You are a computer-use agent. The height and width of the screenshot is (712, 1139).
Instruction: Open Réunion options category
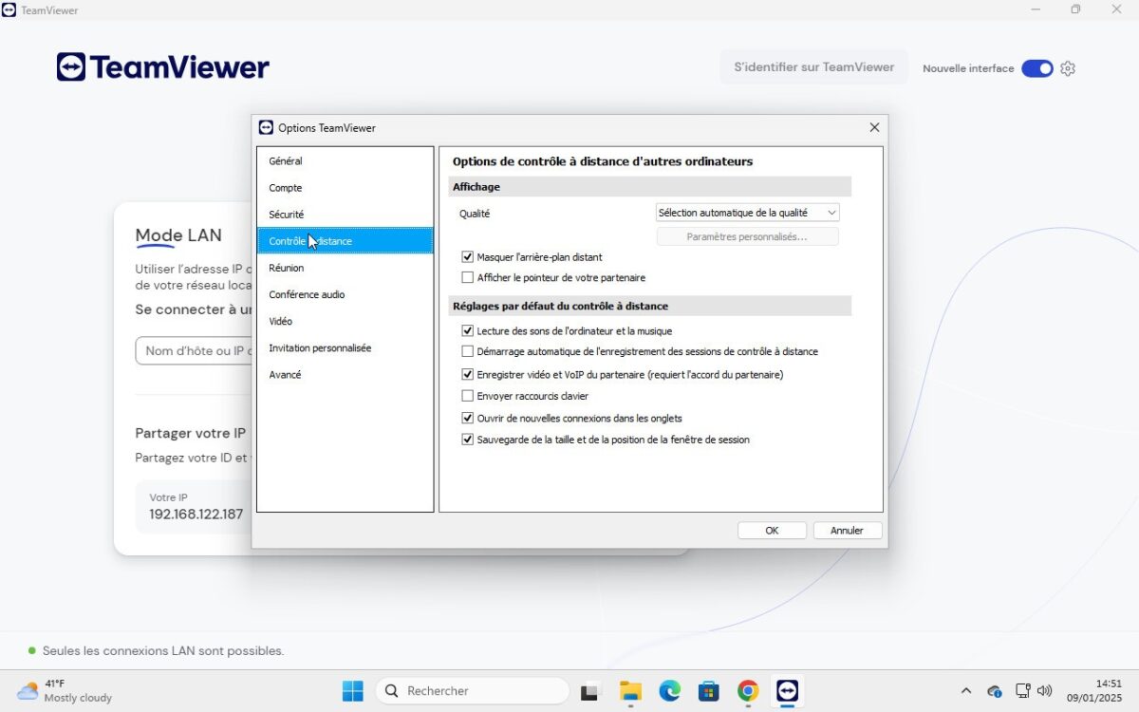click(x=345, y=268)
